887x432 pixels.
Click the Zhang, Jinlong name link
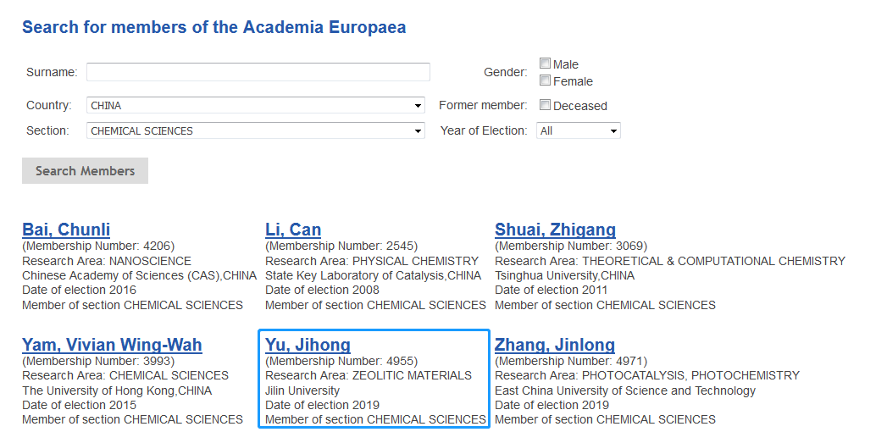pyautogui.click(x=554, y=345)
